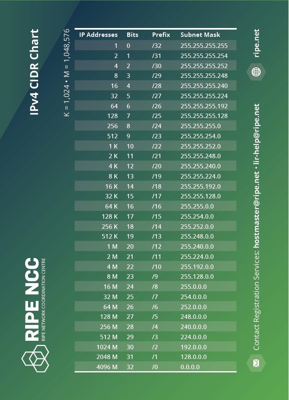The width and height of the screenshot is (289, 400).
Task: Select subnet mask 255.255.255.252
Action: 204,66
